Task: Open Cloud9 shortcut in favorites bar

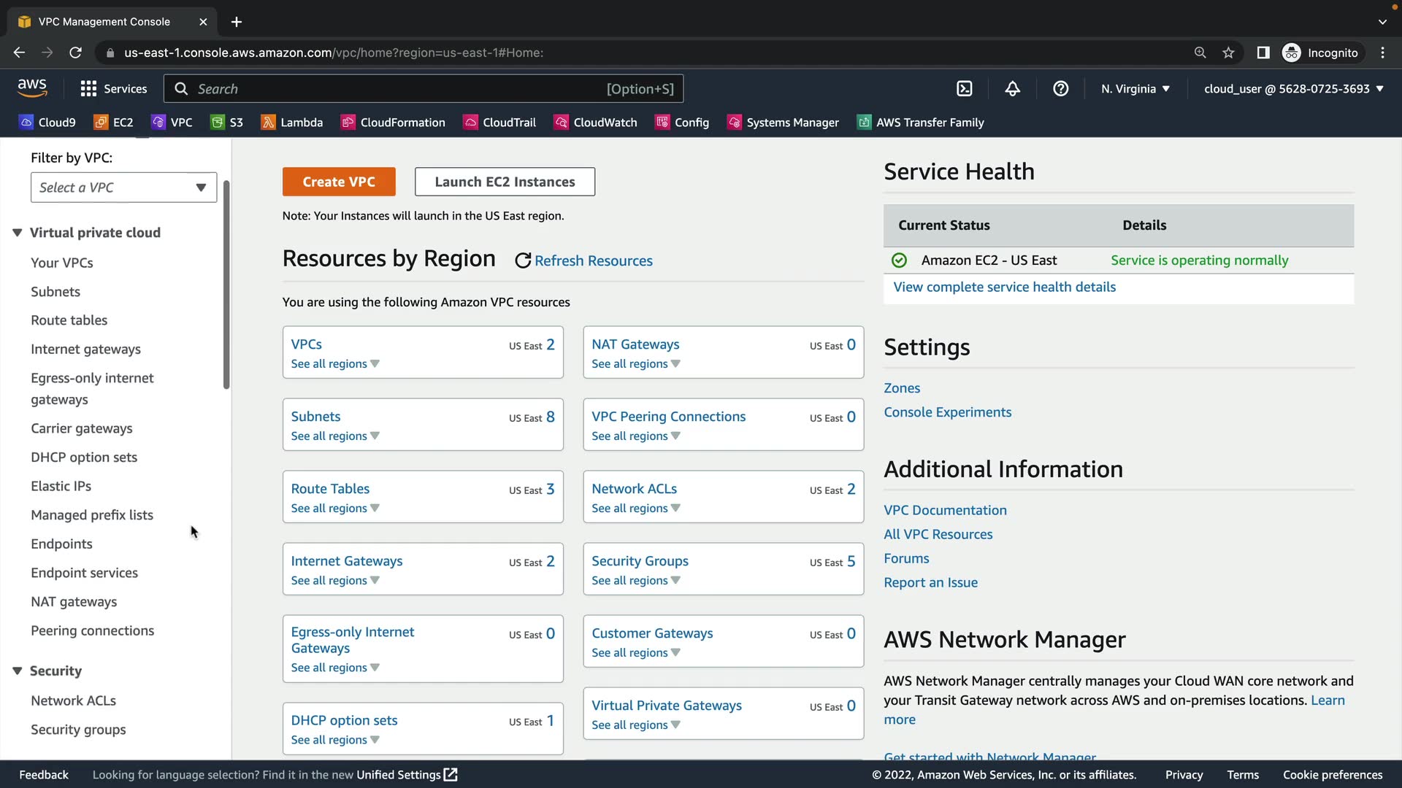Action: [47, 123]
